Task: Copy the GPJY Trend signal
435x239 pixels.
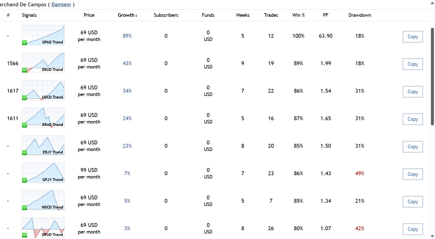Action: coord(412,174)
